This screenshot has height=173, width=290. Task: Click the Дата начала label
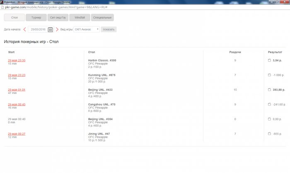click(12, 29)
